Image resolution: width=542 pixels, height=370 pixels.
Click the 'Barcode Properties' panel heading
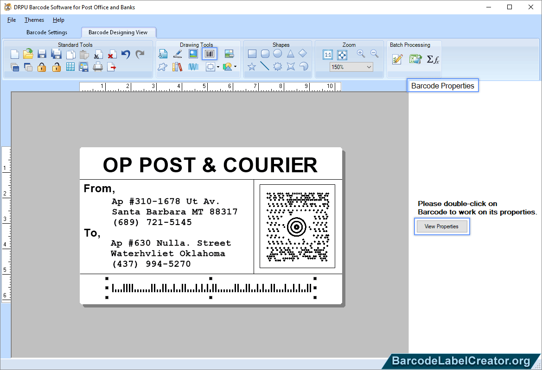442,86
